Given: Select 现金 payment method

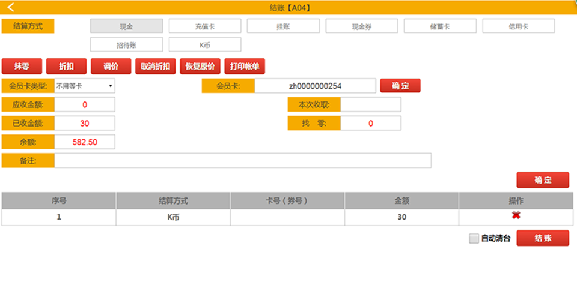Looking at the screenshot, I should coord(126,26).
